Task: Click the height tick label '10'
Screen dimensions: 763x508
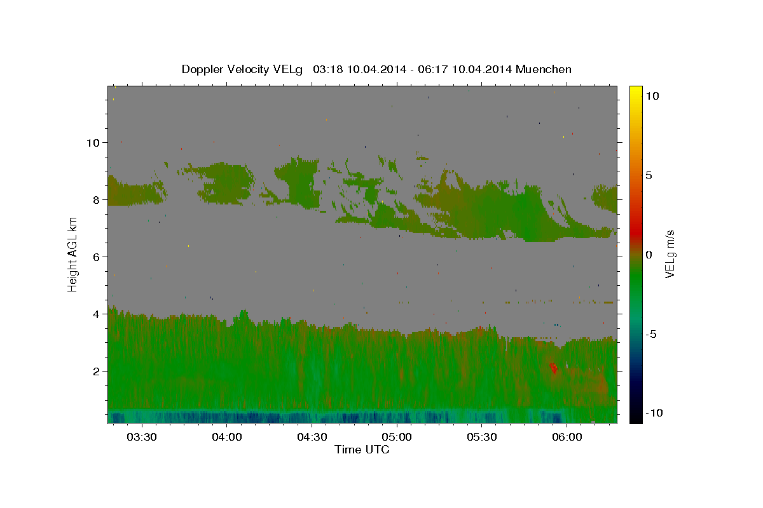Action: click(x=93, y=142)
